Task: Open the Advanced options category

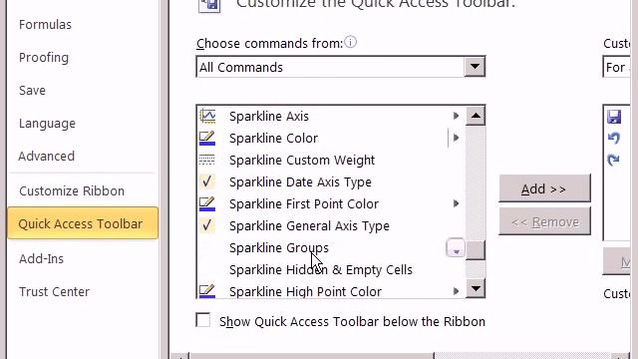Action: click(x=47, y=157)
